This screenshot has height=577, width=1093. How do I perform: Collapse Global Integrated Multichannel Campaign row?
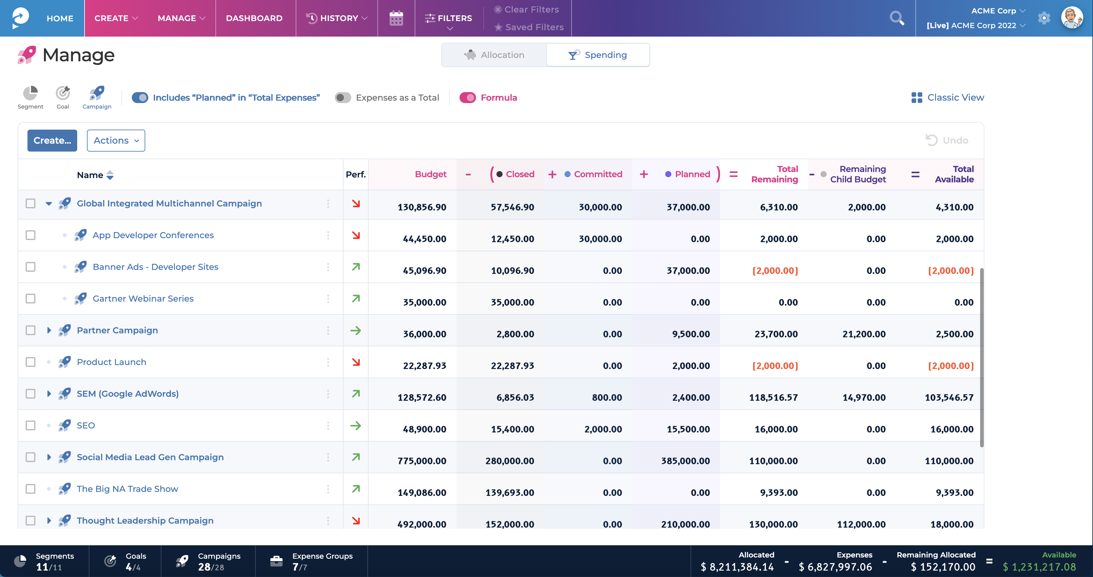coord(49,204)
